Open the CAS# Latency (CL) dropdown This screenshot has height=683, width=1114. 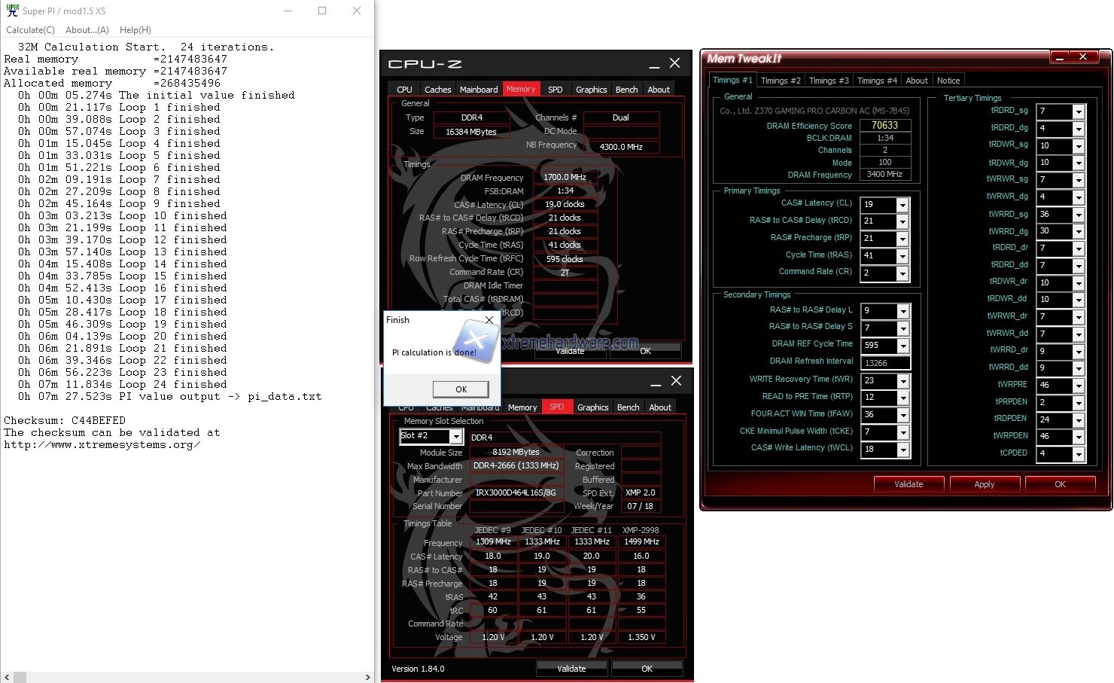(902, 205)
